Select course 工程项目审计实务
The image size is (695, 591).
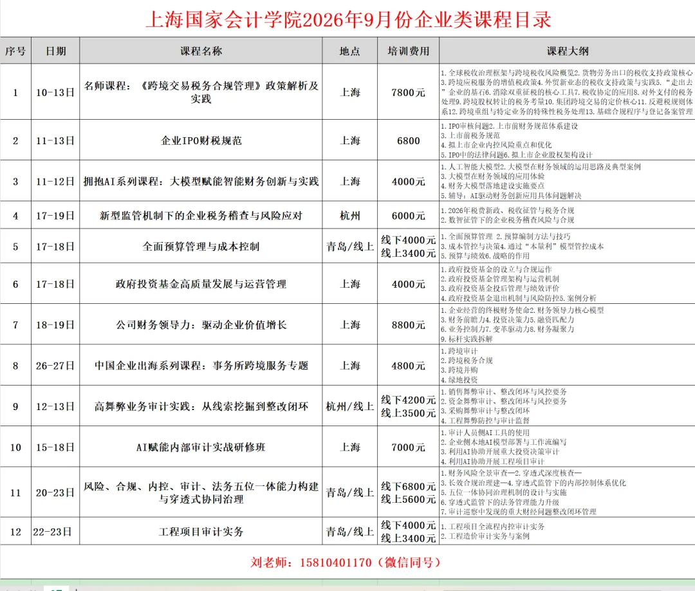(x=201, y=531)
